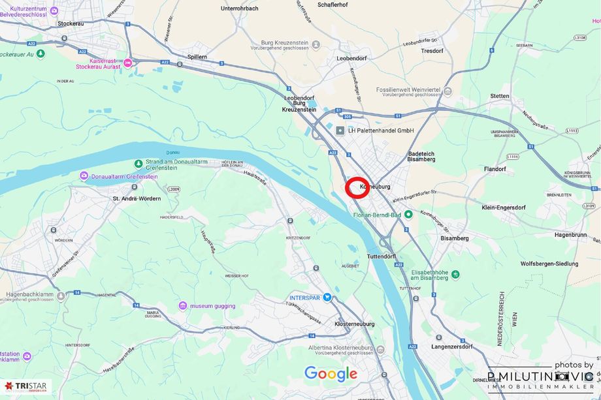Click the Burg Kreuzenstein castle marker icon
Screen dimensions: 601x400
[x=316, y=45]
